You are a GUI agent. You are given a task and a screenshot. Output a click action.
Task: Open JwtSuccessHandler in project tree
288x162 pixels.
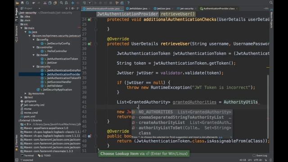click(x=59, y=82)
